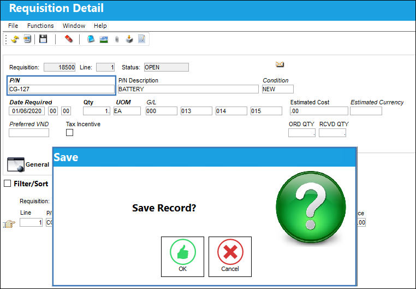The width and height of the screenshot is (416, 289).
Task: Click the 'Estimated Cost' label
Action: tap(310, 102)
